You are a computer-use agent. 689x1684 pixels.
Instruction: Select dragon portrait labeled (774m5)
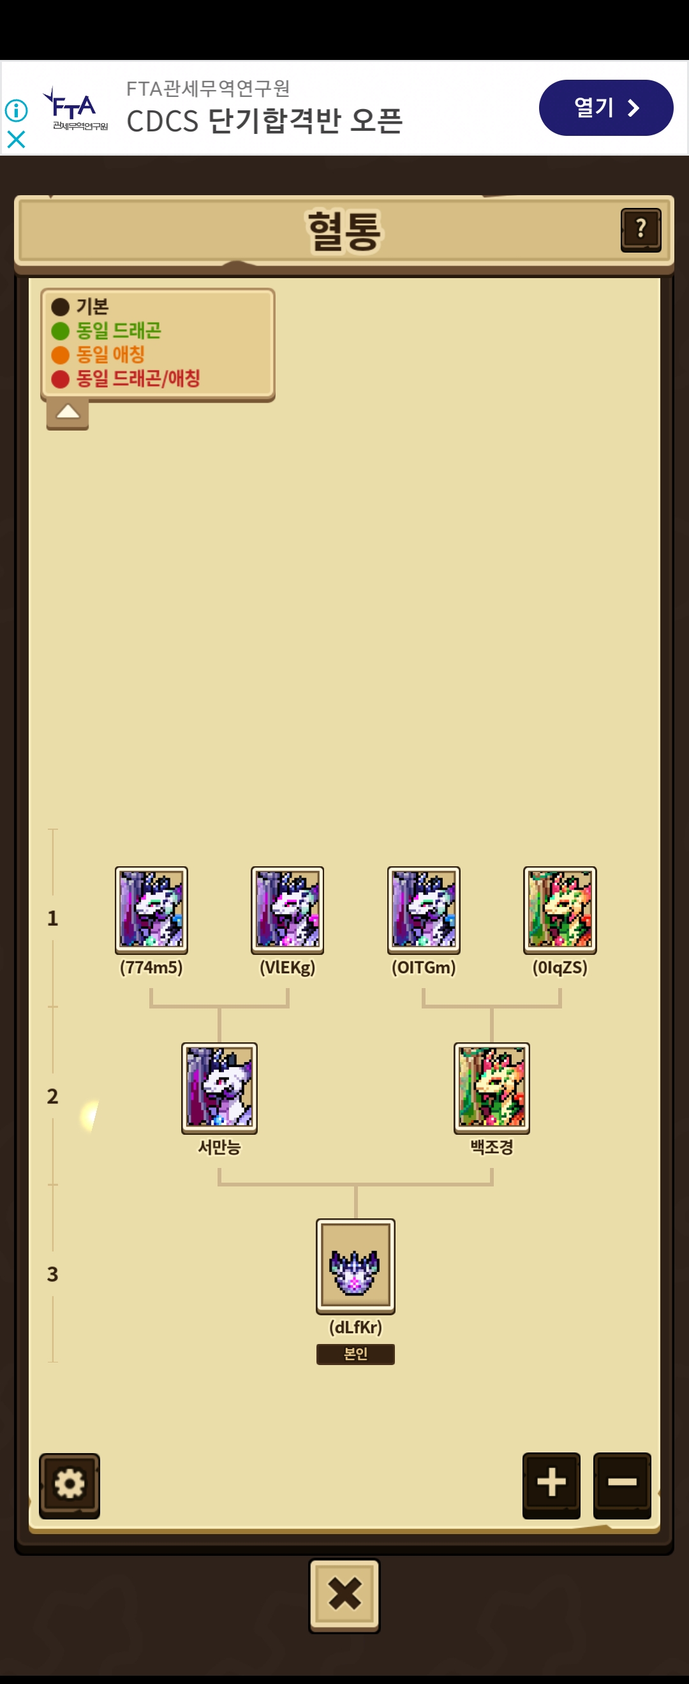[x=151, y=910]
